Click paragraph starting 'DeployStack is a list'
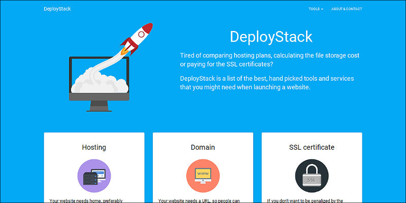Viewport: 406px width, 203px height. [267, 83]
